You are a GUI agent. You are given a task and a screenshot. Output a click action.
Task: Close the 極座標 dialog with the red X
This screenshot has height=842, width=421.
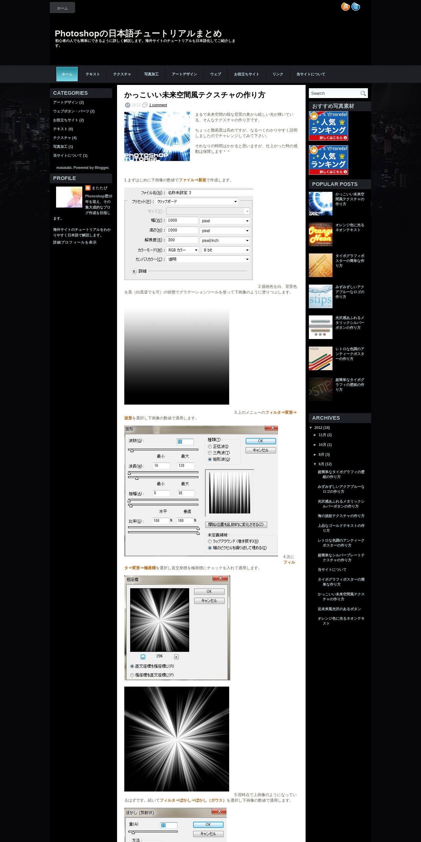click(220, 578)
